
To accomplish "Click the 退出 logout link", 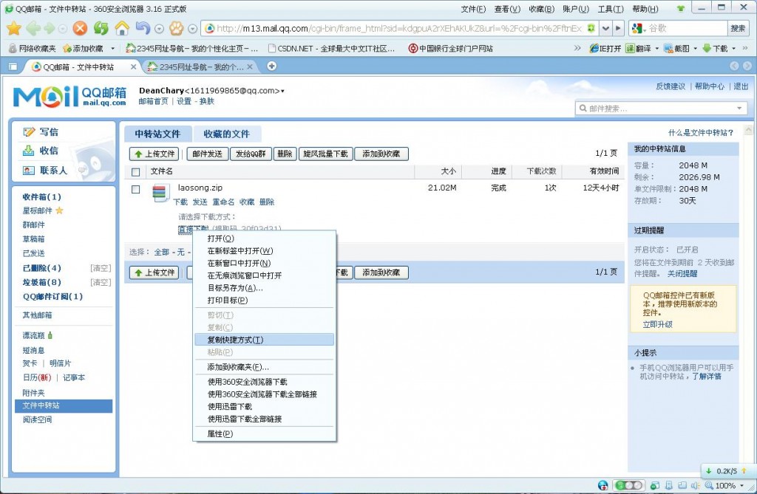I will click(741, 86).
